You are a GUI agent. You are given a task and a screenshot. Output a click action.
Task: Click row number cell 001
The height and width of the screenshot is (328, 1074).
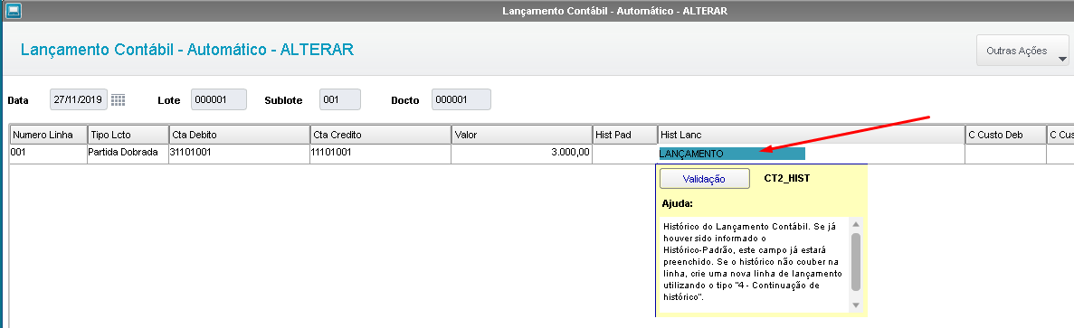tap(49, 153)
